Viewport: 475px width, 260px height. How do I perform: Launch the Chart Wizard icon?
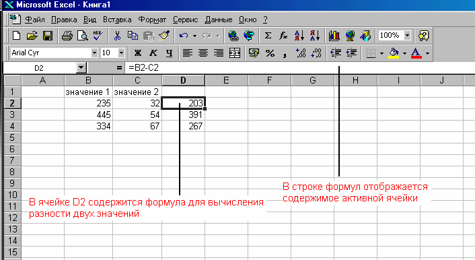(334, 36)
